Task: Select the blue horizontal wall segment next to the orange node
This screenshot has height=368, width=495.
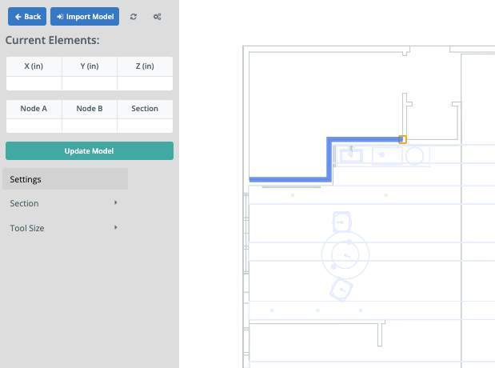Action: tap(364, 139)
